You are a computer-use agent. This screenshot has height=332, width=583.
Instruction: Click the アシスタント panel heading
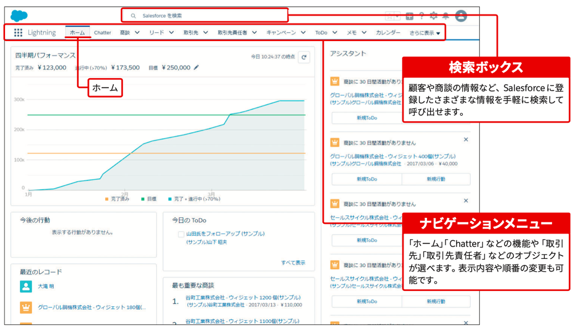click(x=348, y=53)
